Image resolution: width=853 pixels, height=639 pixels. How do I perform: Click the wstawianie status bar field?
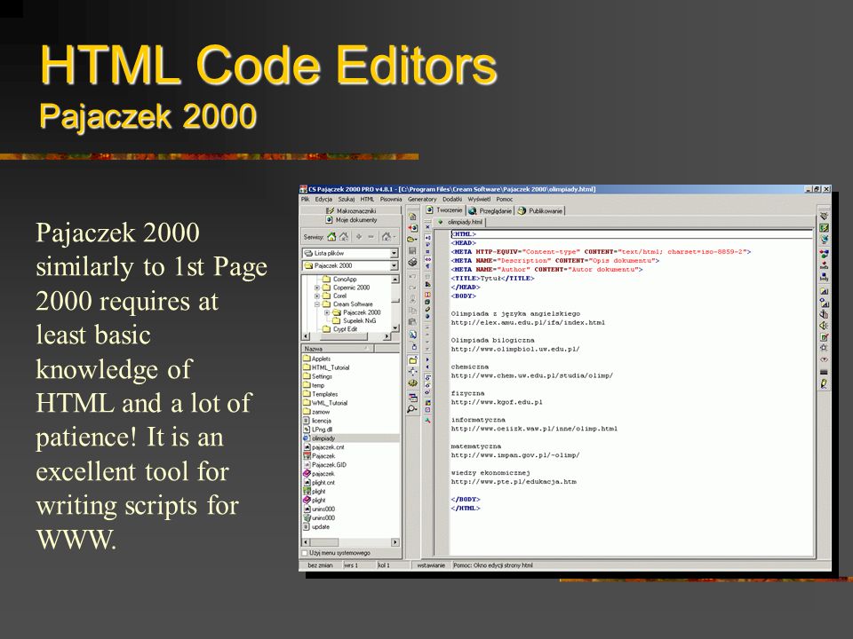(x=430, y=565)
